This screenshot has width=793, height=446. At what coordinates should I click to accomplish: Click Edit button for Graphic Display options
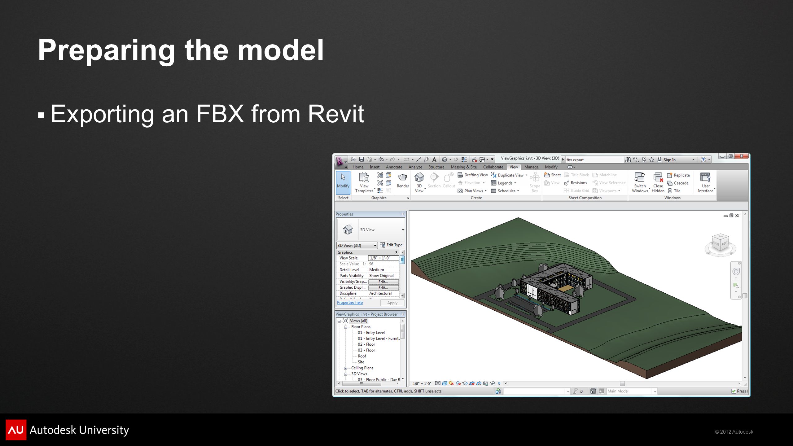[383, 288]
